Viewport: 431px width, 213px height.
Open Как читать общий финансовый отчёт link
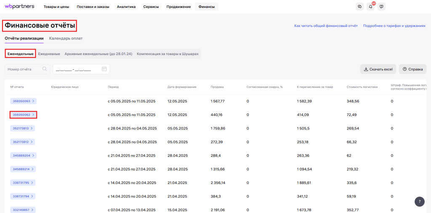[326, 26]
